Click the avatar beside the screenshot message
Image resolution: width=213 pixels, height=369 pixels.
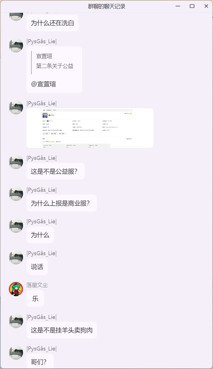tap(16, 107)
